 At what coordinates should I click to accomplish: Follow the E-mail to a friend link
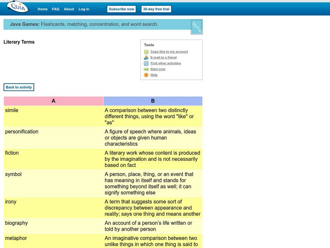[163, 57]
